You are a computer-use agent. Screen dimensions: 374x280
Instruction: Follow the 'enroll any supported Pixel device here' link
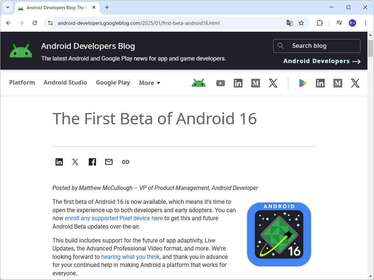pyautogui.click(x=114, y=218)
